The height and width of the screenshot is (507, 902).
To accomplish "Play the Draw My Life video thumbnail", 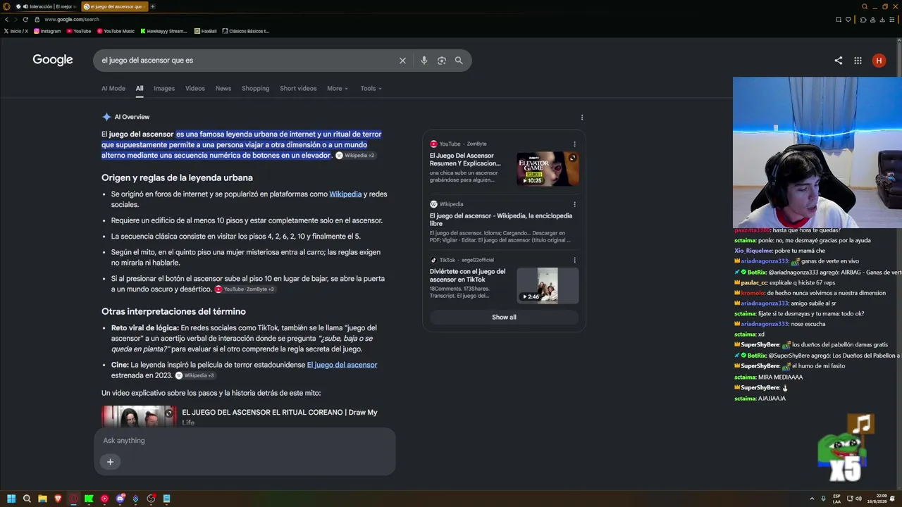I will [140, 416].
